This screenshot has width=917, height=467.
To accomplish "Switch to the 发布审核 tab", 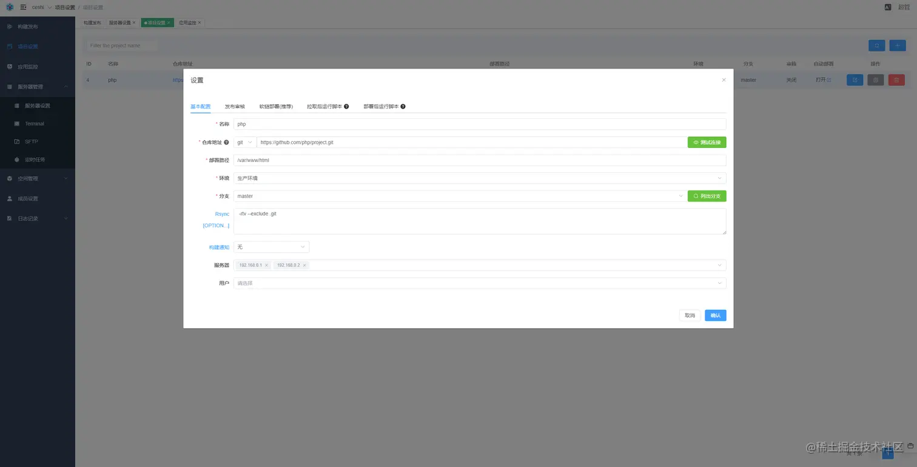I will point(235,107).
